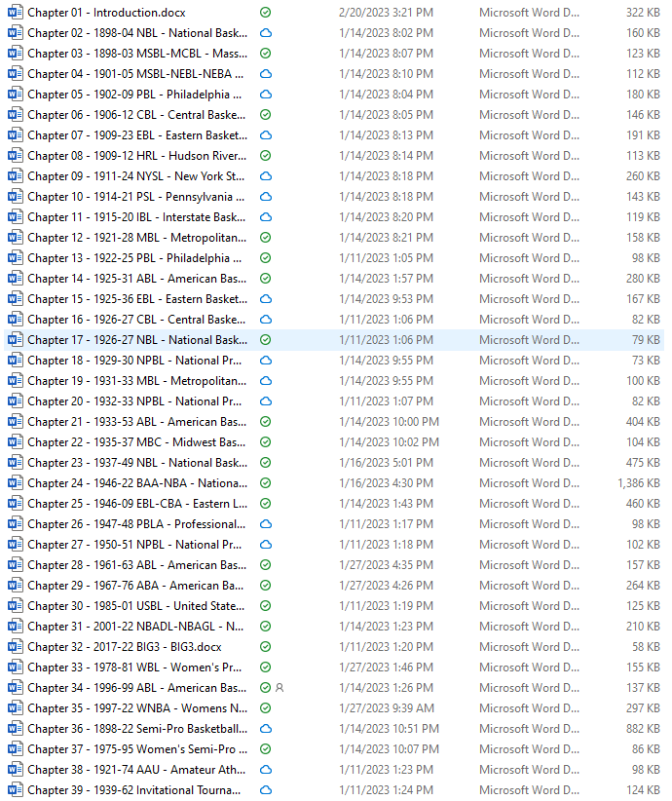Click the Word file icon beside Chapter 17

[16, 340]
